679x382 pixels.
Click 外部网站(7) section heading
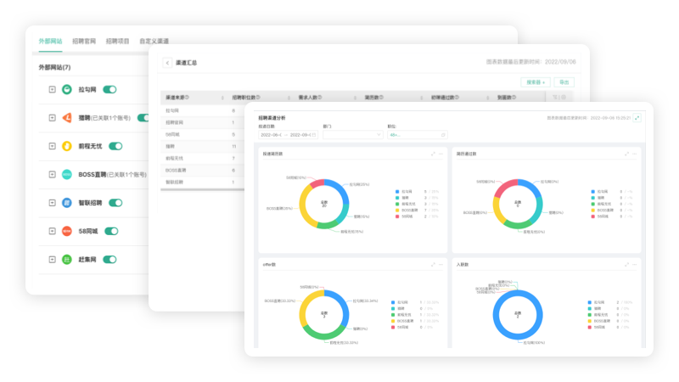coord(54,67)
